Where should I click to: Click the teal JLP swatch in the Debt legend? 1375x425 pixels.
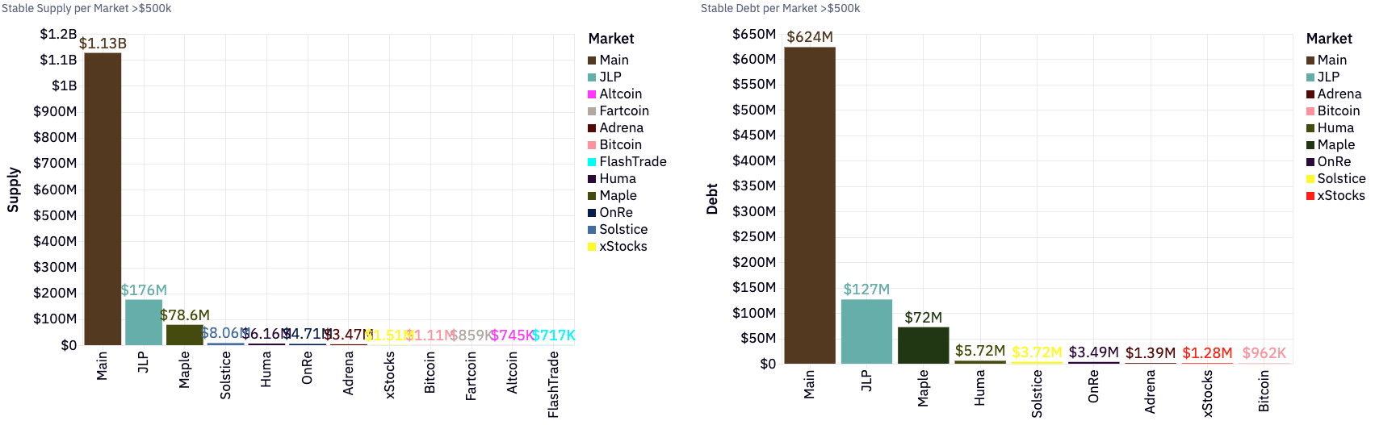click(1310, 77)
